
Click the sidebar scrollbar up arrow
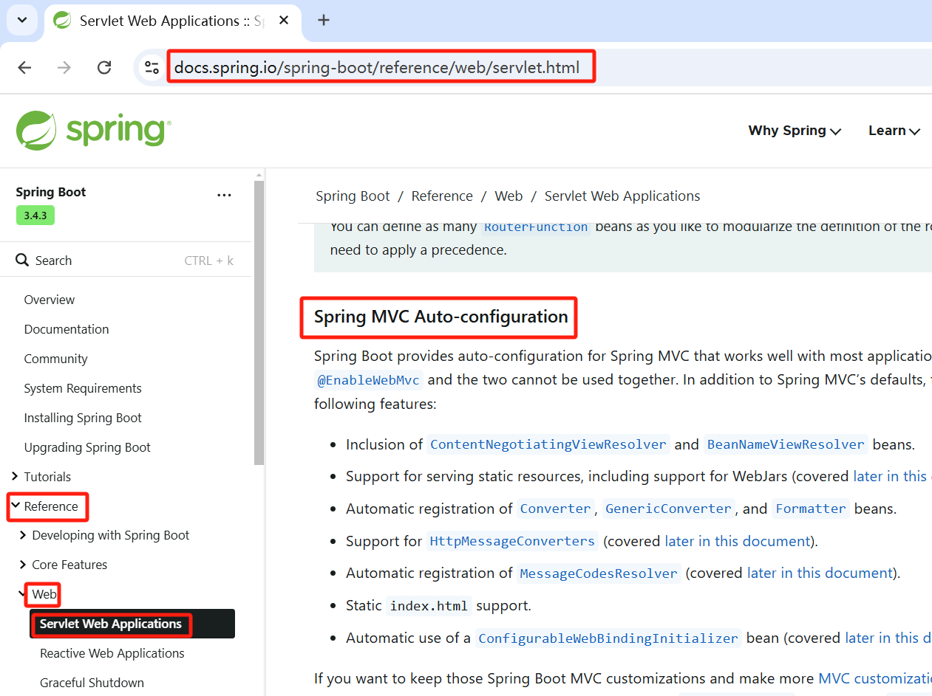pos(259,174)
